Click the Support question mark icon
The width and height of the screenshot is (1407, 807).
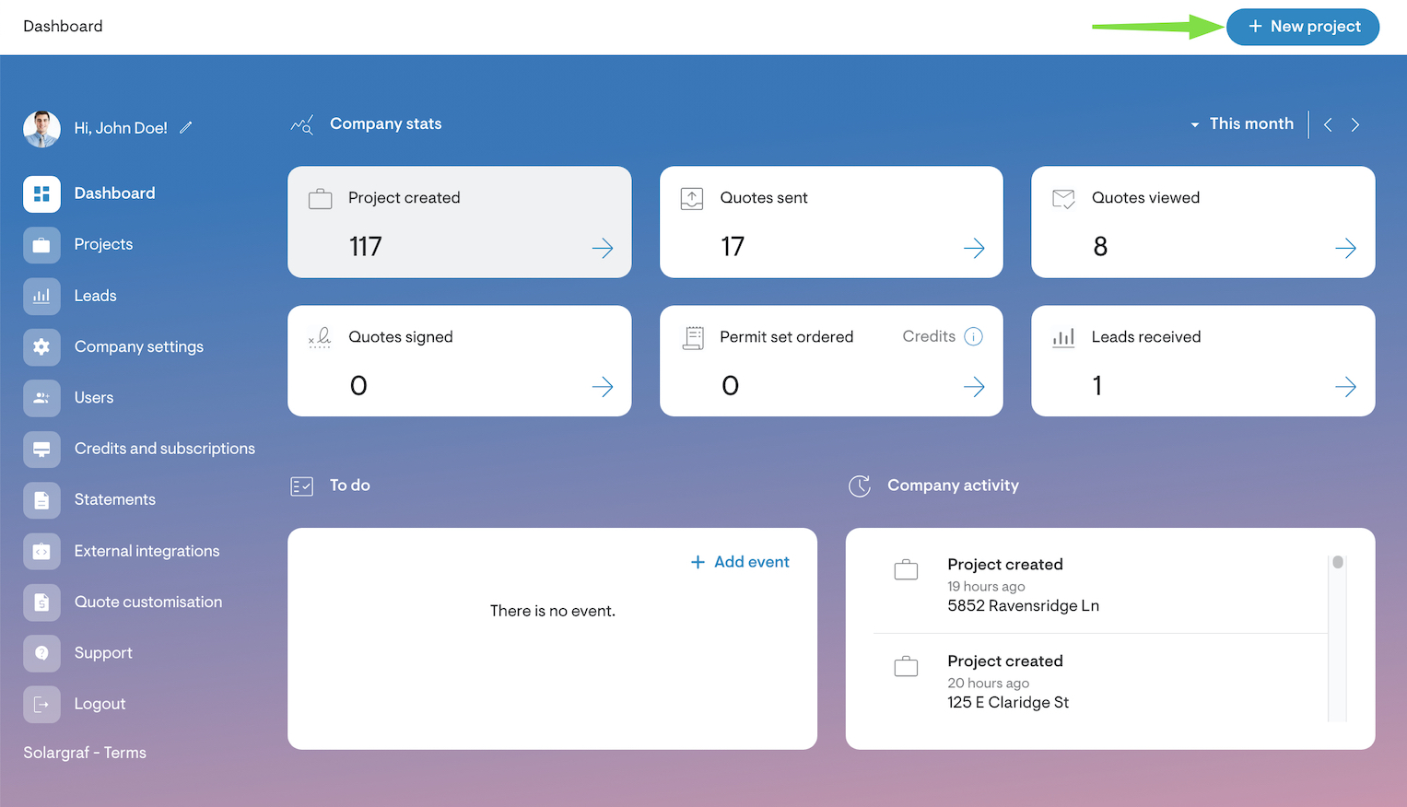tap(41, 653)
